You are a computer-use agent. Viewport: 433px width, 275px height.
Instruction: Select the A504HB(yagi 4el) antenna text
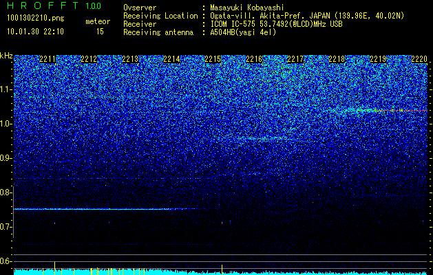[243, 32]
